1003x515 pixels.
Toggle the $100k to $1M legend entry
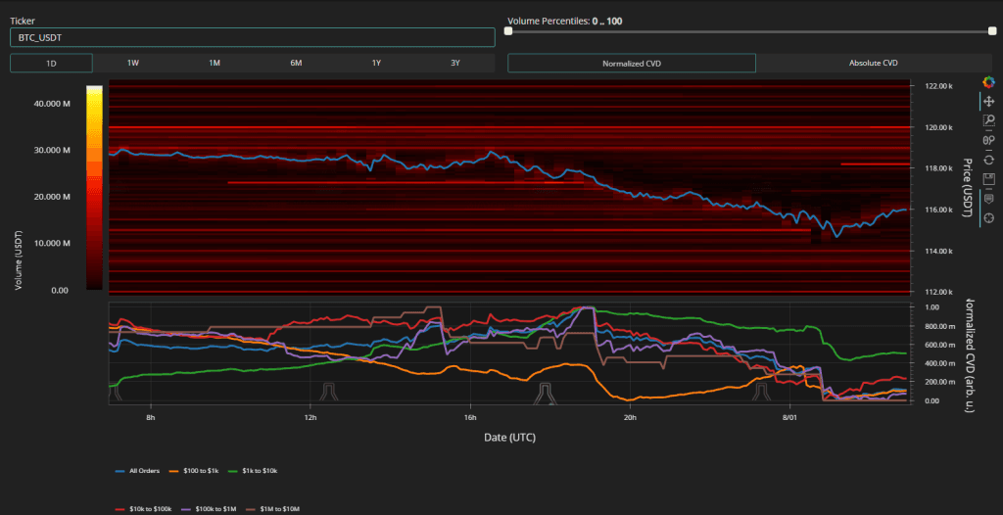click(x=210, y=508)
